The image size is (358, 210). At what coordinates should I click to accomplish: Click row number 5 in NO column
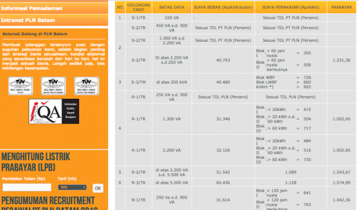coord(120,173)
